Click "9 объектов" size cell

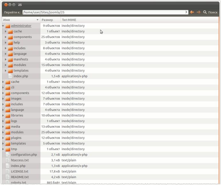tap(51, 26)
